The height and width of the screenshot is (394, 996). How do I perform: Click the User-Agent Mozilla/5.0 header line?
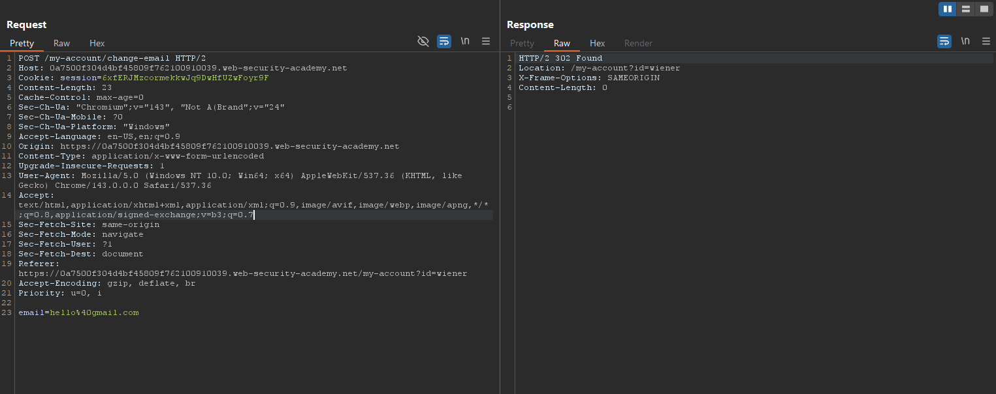tap(240, 180)
